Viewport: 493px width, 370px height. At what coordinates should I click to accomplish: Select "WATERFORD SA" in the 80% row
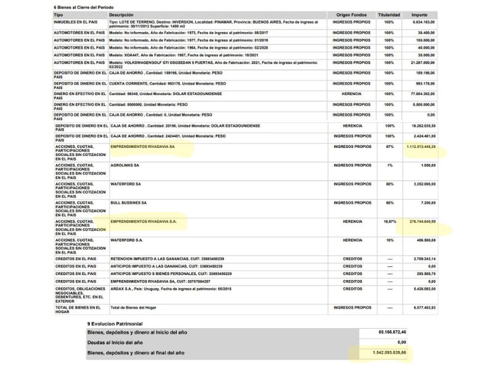126,184
